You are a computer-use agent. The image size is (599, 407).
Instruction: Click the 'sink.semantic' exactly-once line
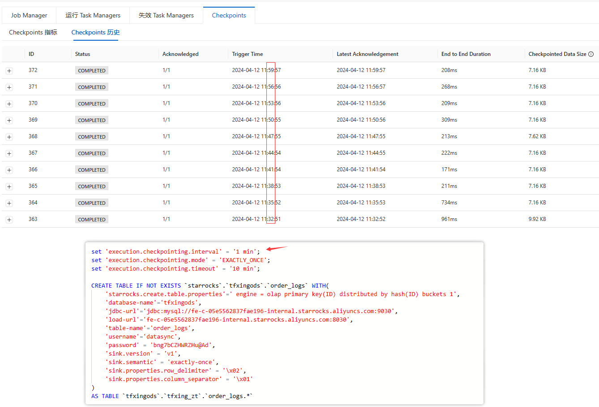[x=162, y=362]
